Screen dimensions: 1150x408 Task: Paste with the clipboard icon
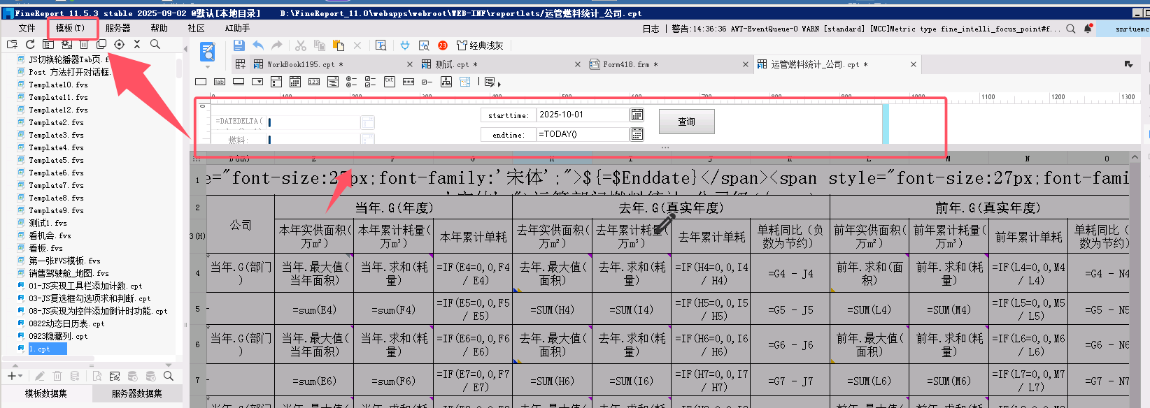click(339, 45)
